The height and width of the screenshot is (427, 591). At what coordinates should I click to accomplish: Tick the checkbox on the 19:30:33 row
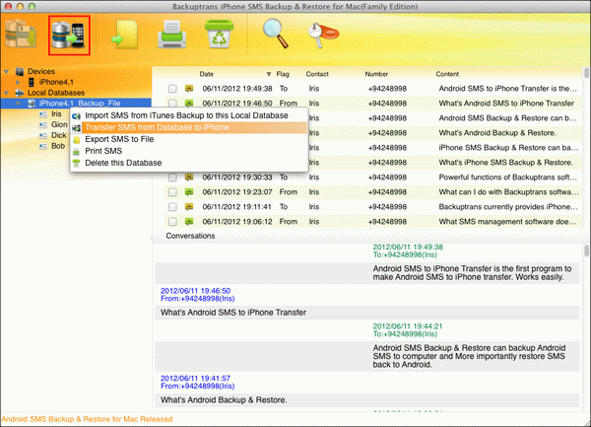(172, 178)
